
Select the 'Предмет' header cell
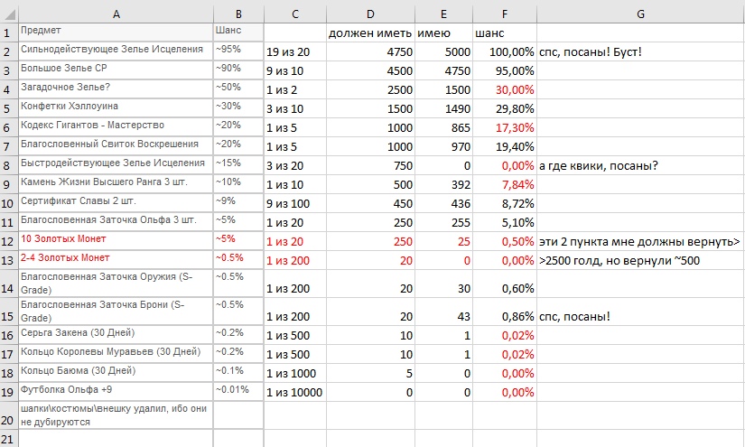tap(115, 32)
